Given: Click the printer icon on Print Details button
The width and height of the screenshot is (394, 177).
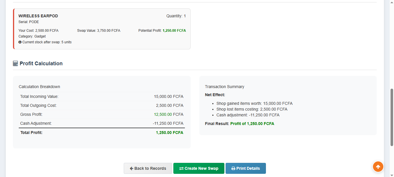Looking at the screenshot, I should [233, 168].
